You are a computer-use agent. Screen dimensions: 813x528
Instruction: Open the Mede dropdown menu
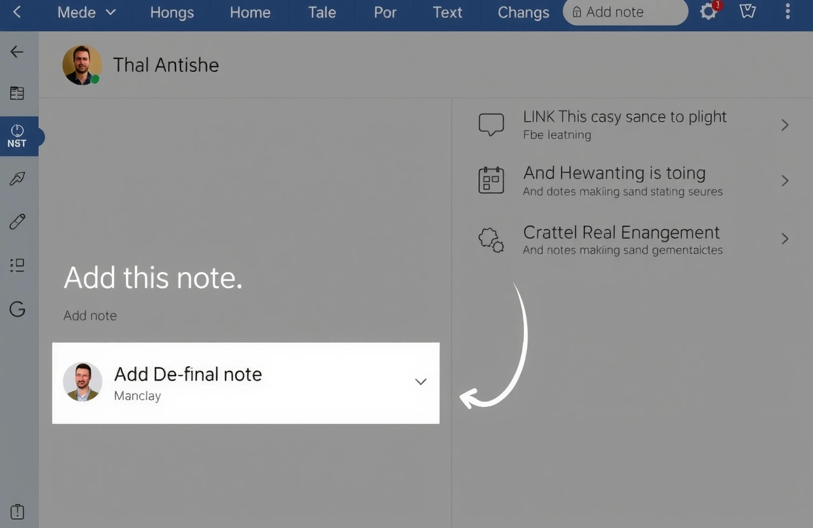[86, 12]
